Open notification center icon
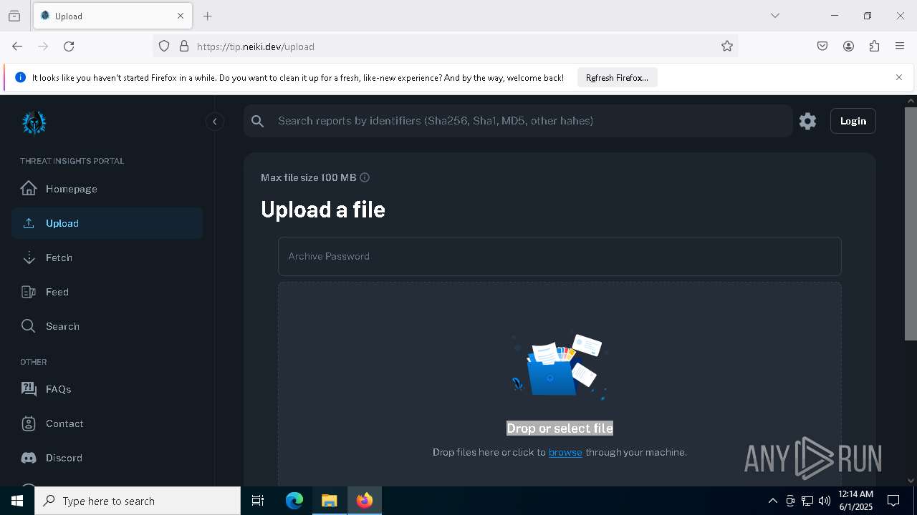The height and width of the screenshot is (515, 917). (893, 501)
